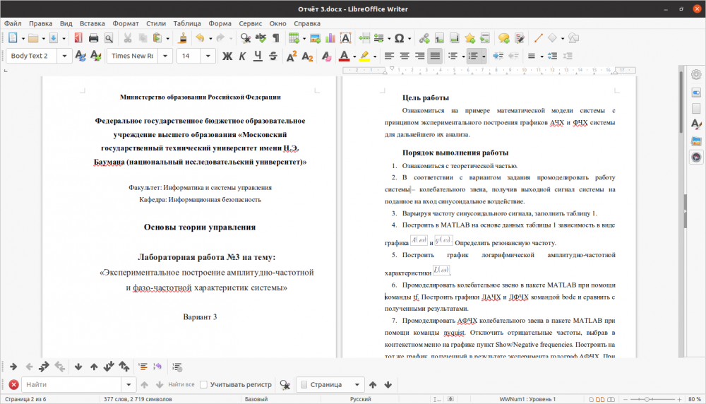This screenshot has width=706, height=404.
Task: Click the Export as PDF icon
Action: [77, 38]
